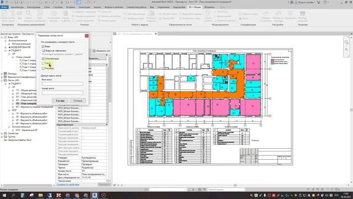353x199 pixels.
Task: Click the Копия видов ribbon icon
Action: 12,16
